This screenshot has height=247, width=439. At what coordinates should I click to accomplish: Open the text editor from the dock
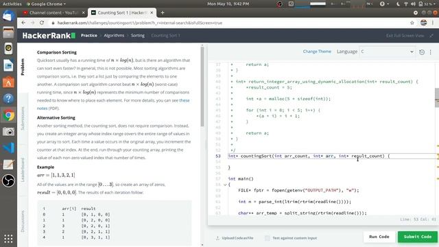[8, 165]
